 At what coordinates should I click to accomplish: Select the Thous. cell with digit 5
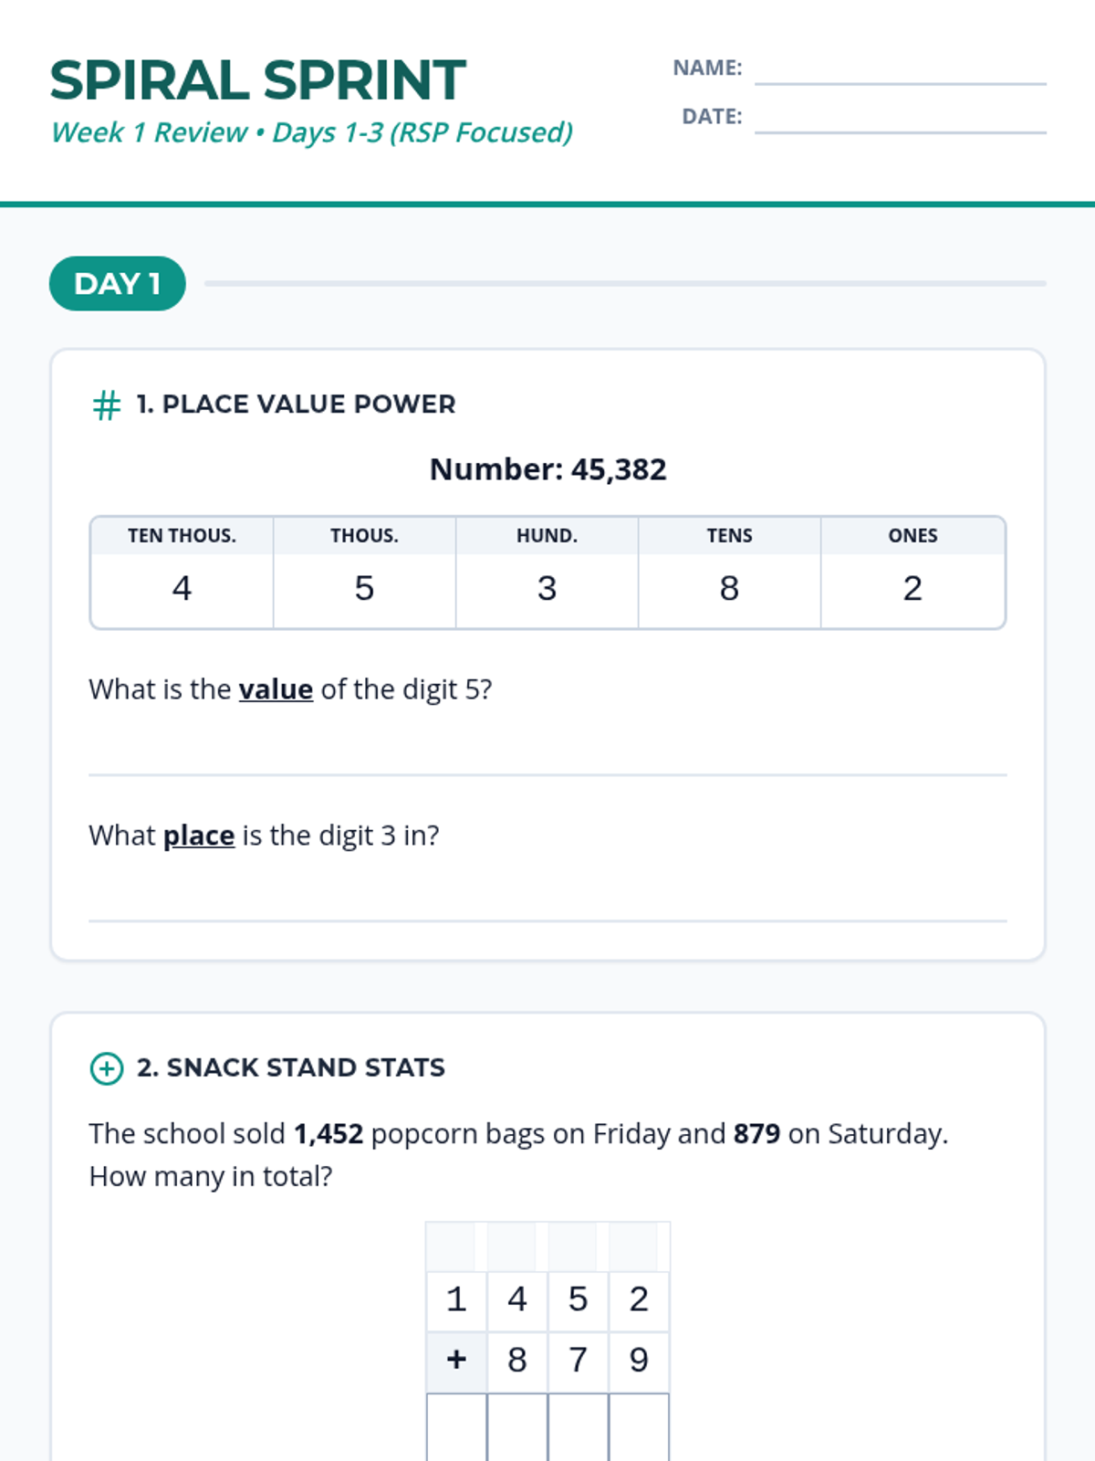(364, 589)
